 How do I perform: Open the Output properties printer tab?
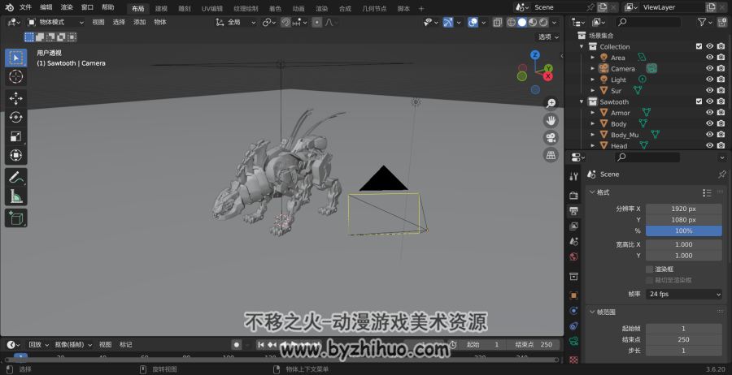(x=573, y=211)
